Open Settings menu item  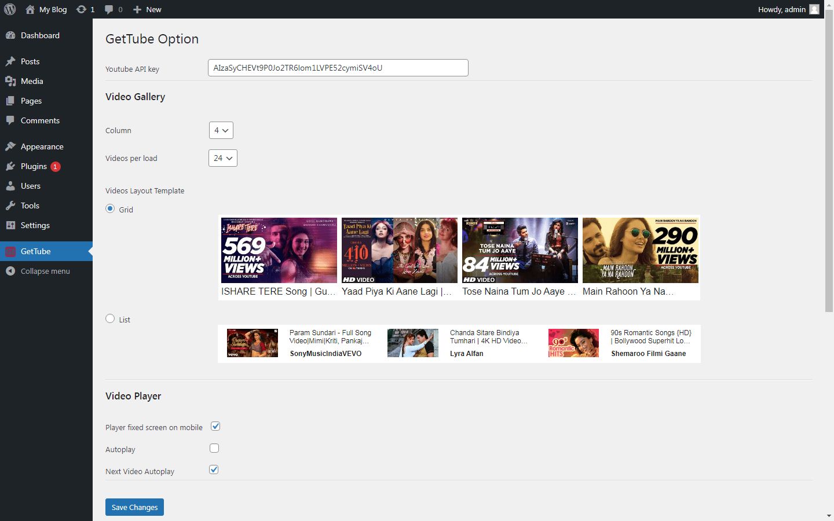point(35,225)
